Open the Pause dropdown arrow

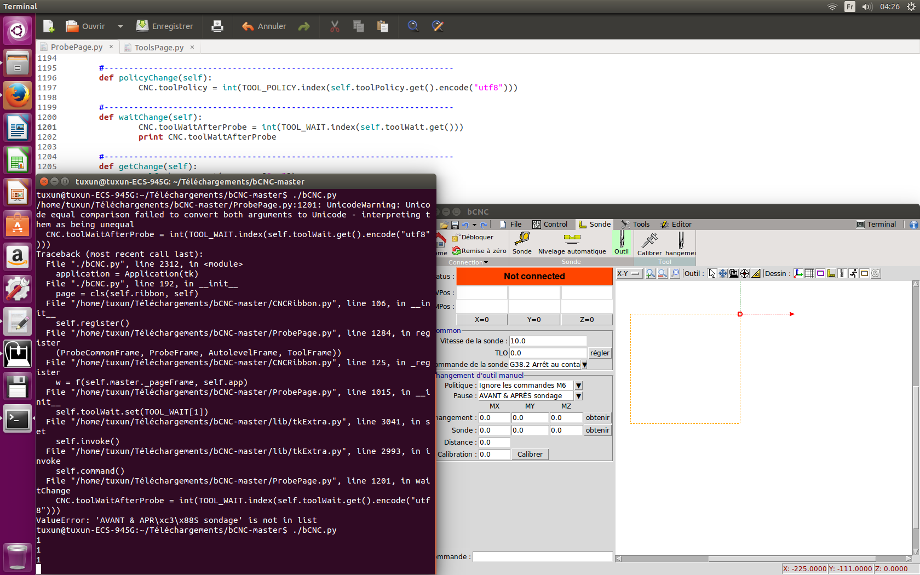tap(578, 396)
